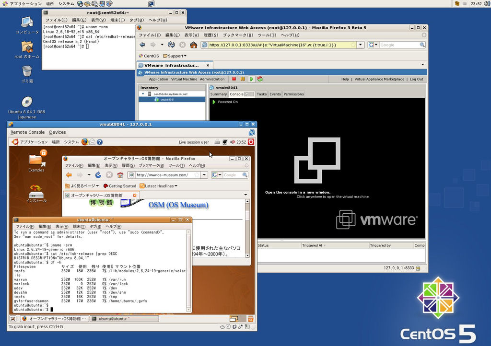
Task: Open the Virtual Machine menu in Web Access
Action: (x=184, y=79)
